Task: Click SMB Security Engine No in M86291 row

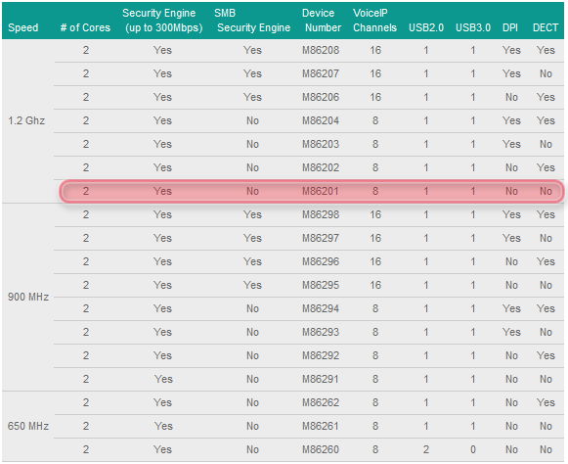Action: pos(252,379)
